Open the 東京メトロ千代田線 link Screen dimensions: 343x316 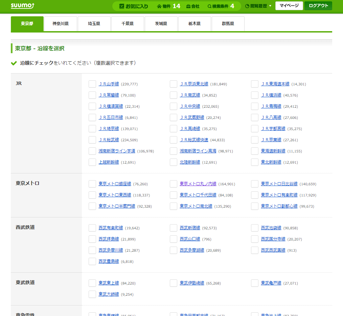point(198,195)
